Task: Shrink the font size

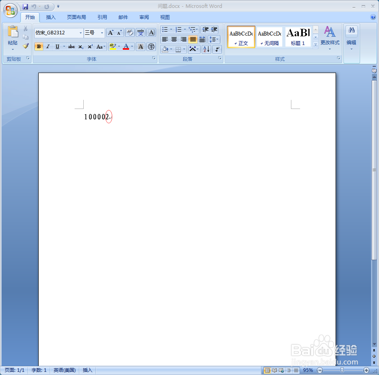Action: pos(119,33)
